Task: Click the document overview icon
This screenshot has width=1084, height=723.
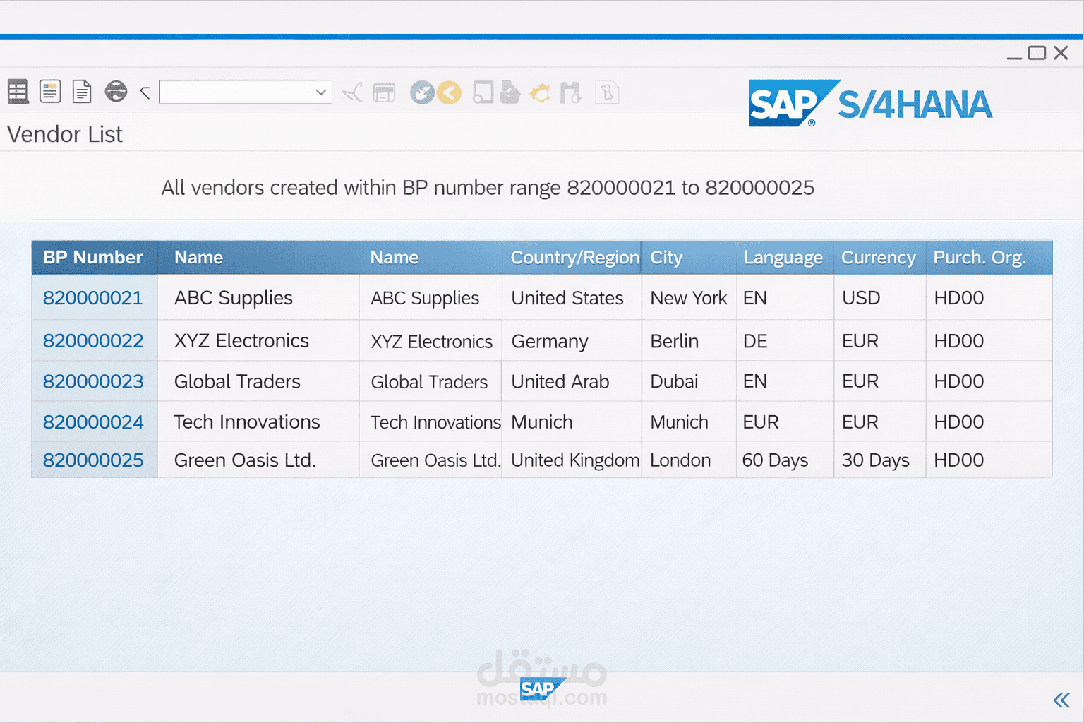Action: coord(50,92)
